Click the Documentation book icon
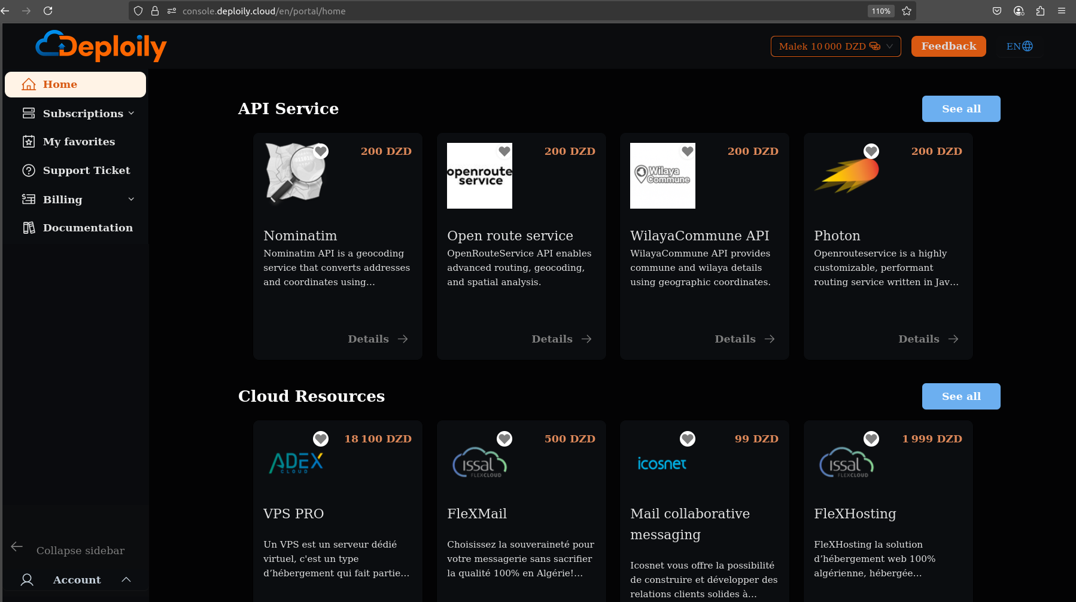The height and width of the screenshot is (602, 1076). [29, 228]
